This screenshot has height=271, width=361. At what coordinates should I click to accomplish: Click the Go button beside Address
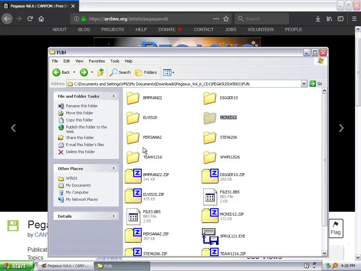(x=316, y=84)
